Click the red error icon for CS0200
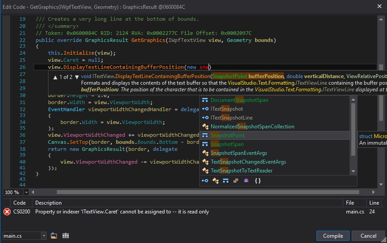 click(7, 212)
